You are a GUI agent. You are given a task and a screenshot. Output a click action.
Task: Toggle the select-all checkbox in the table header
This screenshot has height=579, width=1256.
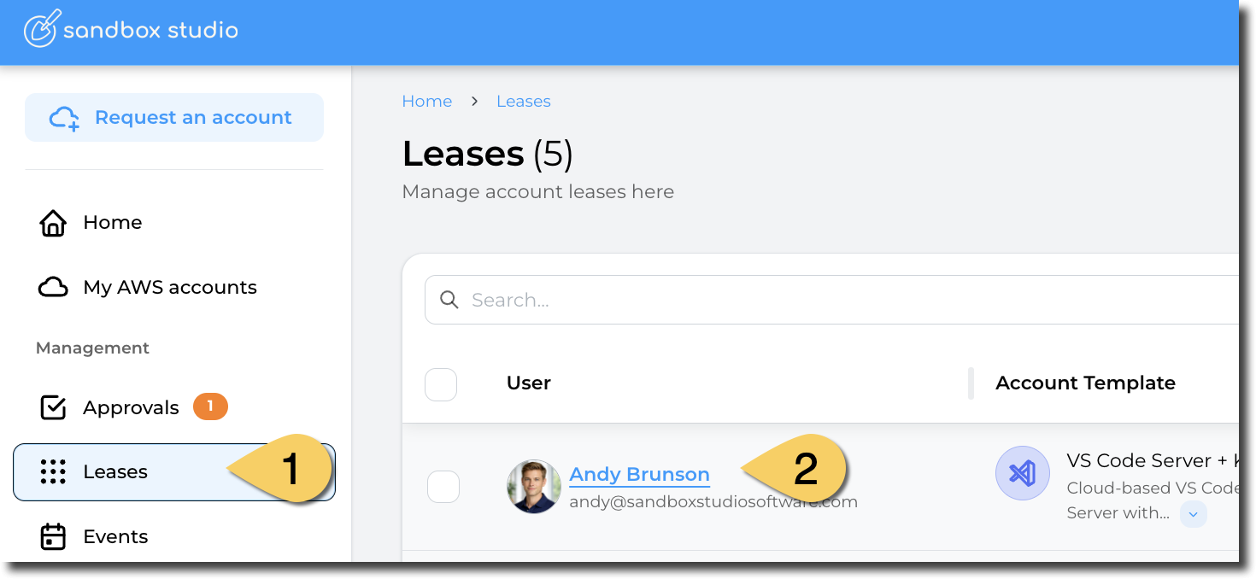pyautogui.click(x=441, y=384)
